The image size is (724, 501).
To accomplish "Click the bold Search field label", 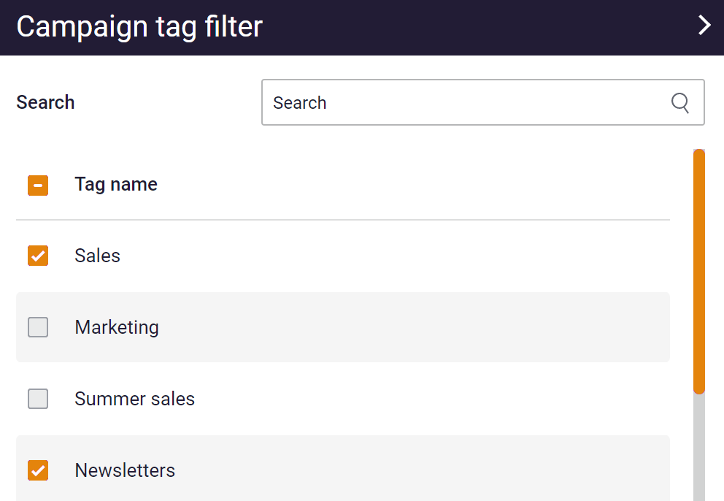I will [x=45, y=102].
